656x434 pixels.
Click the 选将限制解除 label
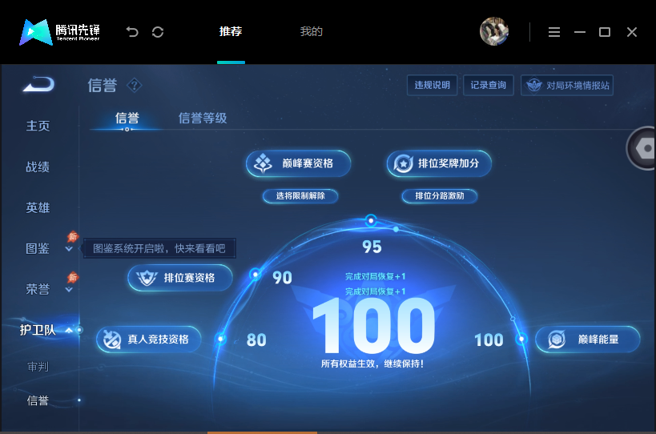coord(300,195)
